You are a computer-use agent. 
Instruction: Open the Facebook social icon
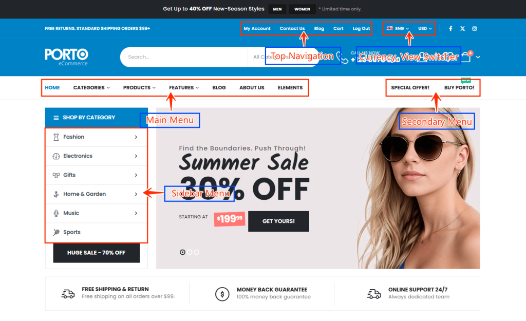[x=450, y=29]
